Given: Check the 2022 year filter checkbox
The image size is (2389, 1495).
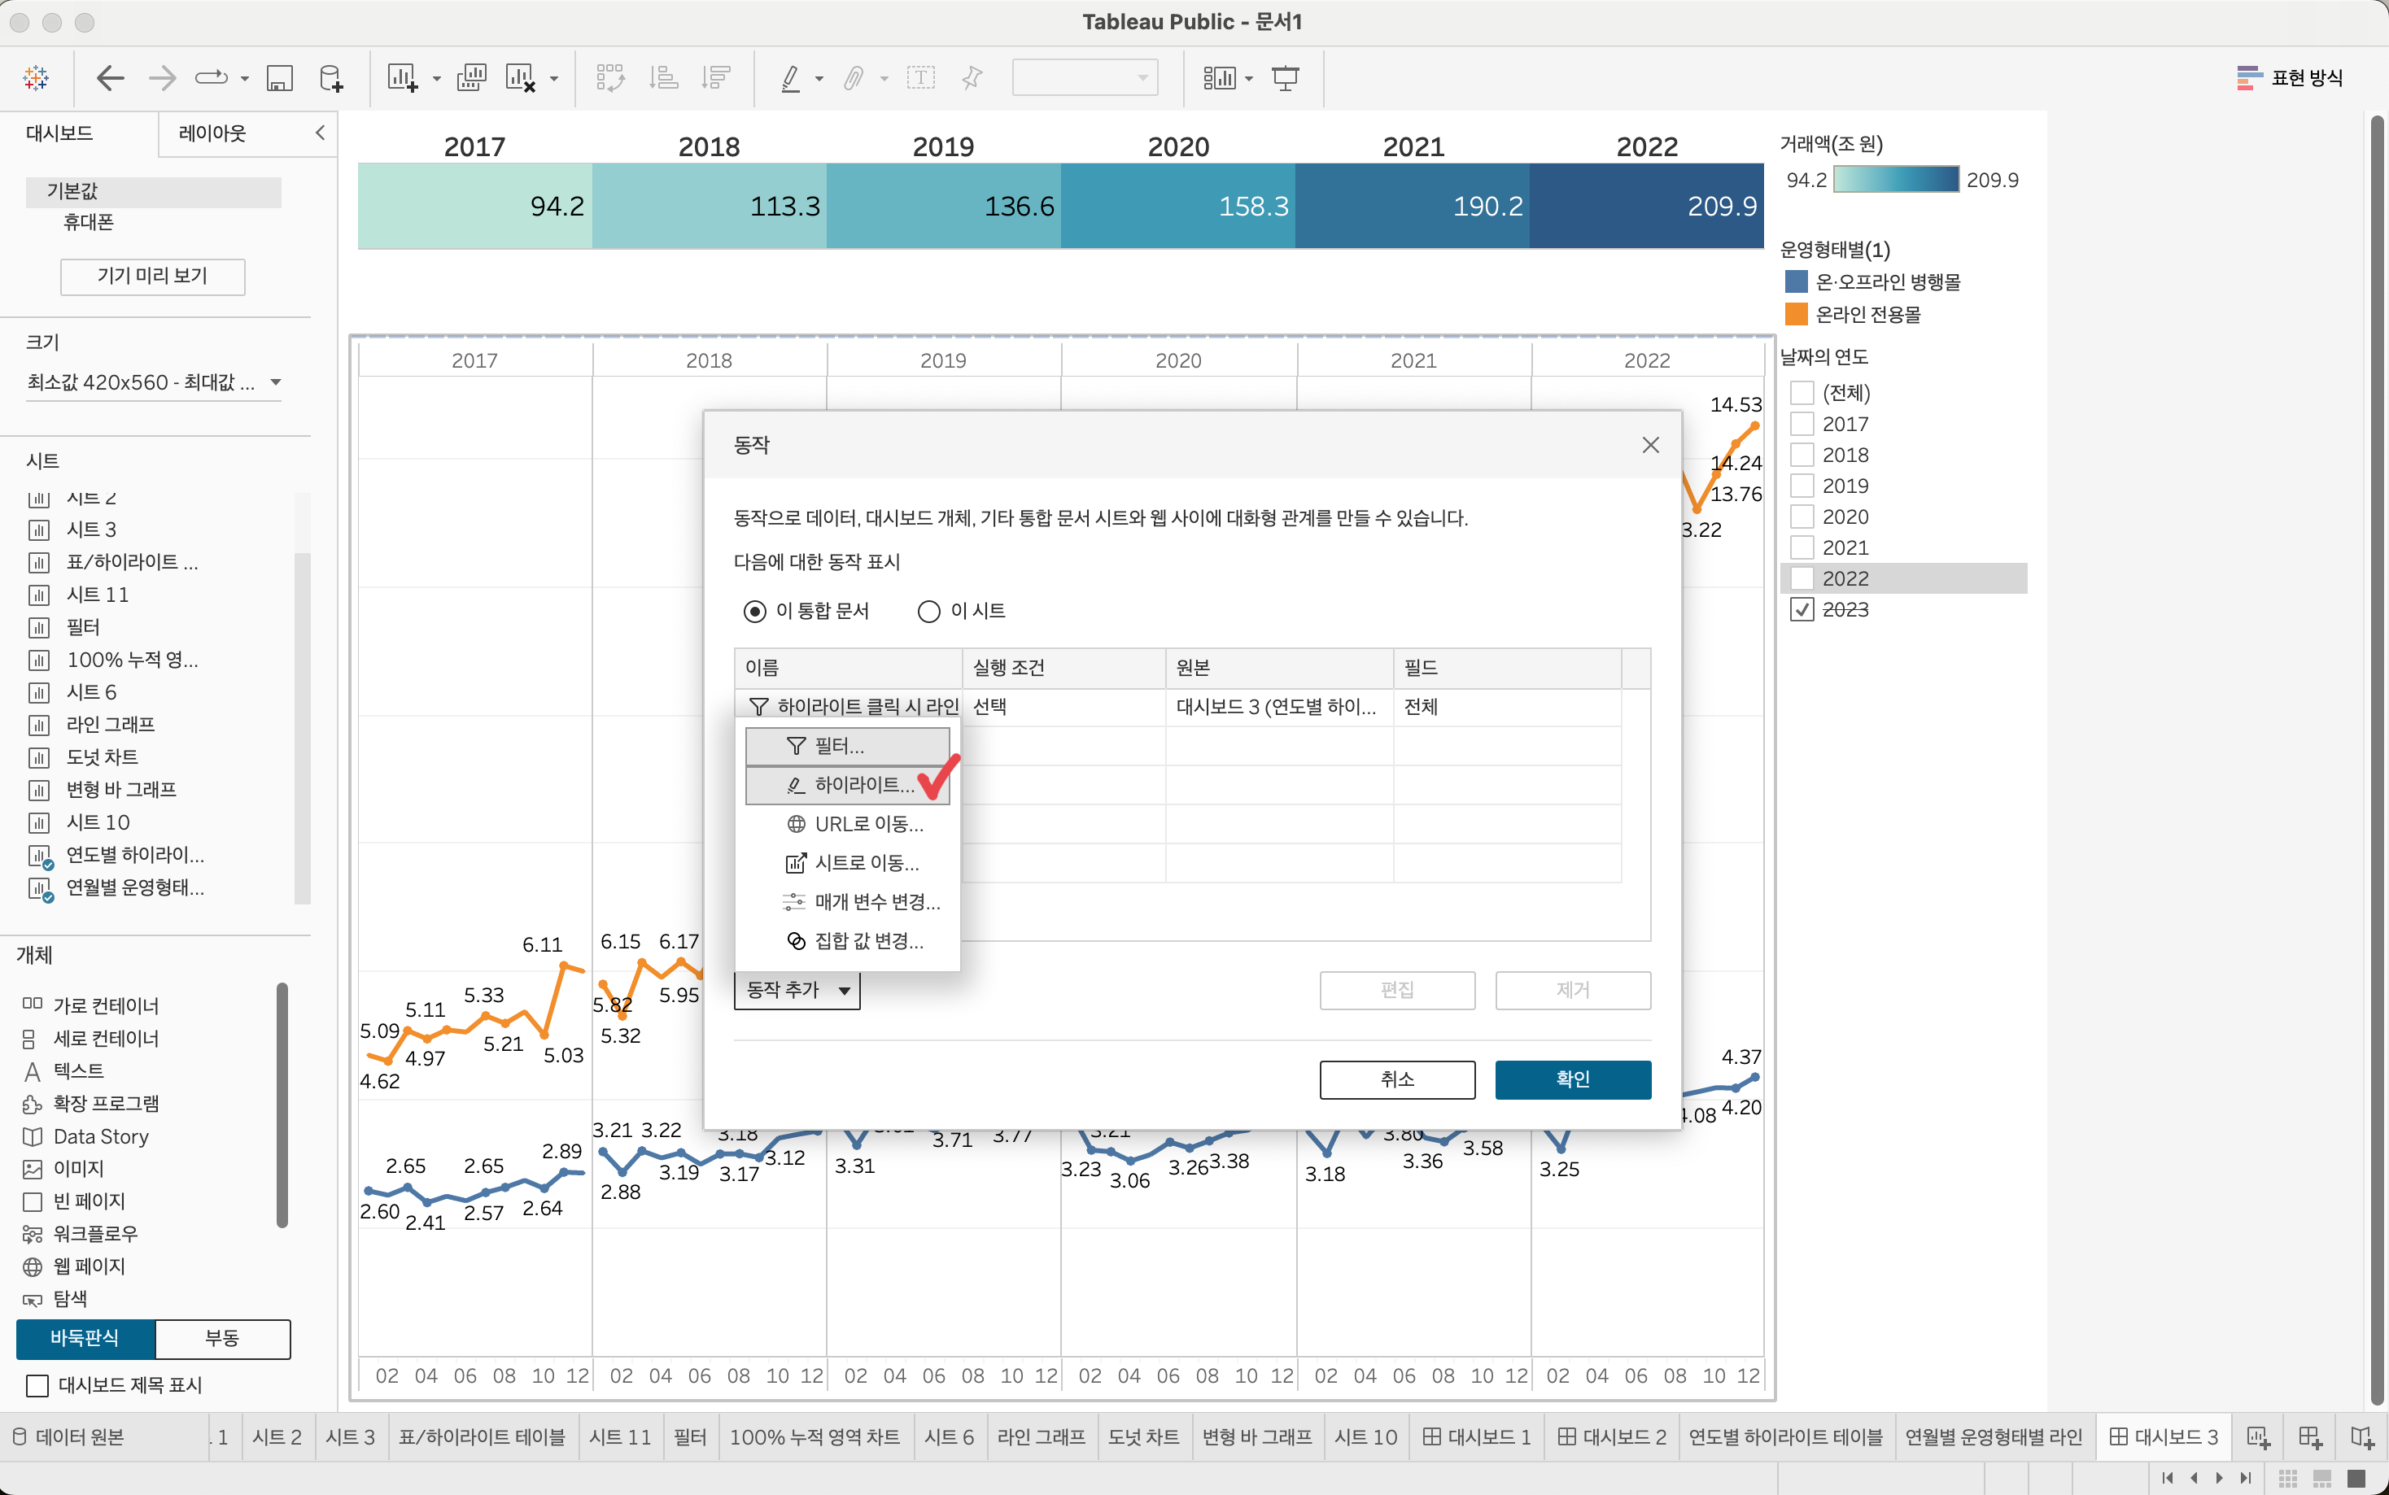Looking at the screenshot, I should [1802, 578].
